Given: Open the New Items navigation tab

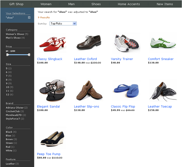Looking at the screenshot, I should tap(165, 4).
